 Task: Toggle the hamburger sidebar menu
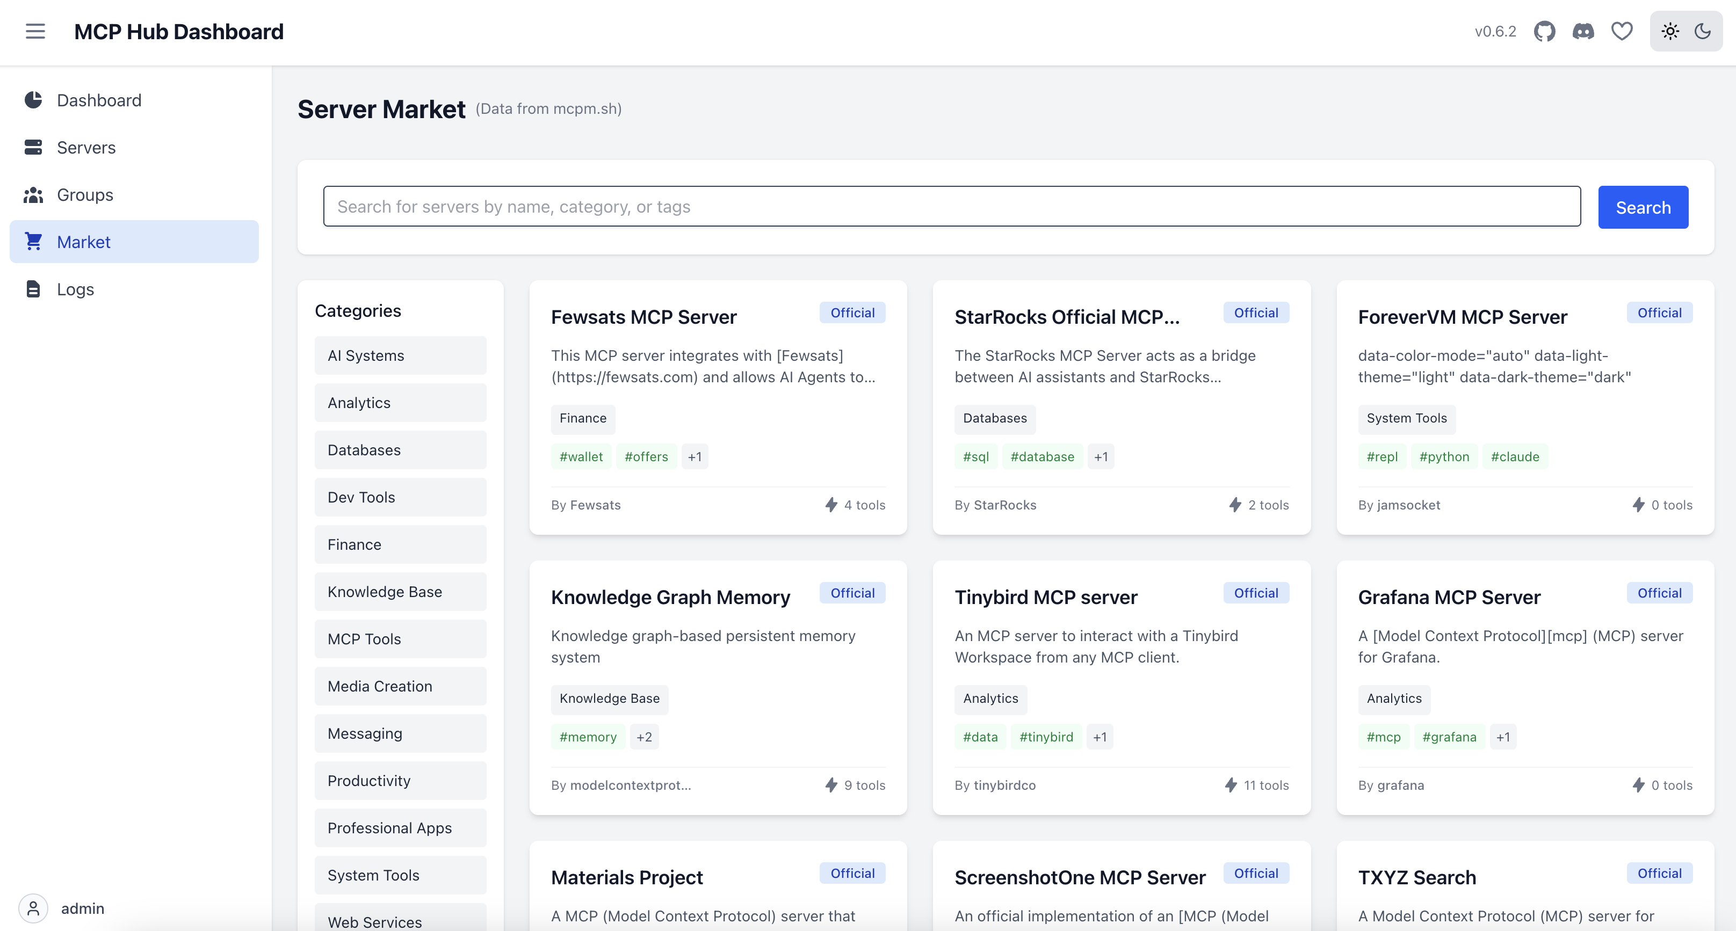(x=35, y=32)
